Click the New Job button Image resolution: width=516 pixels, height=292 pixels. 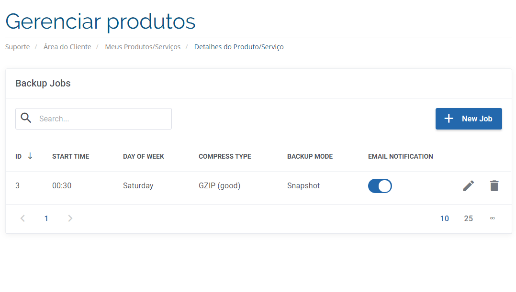[469, 119]
